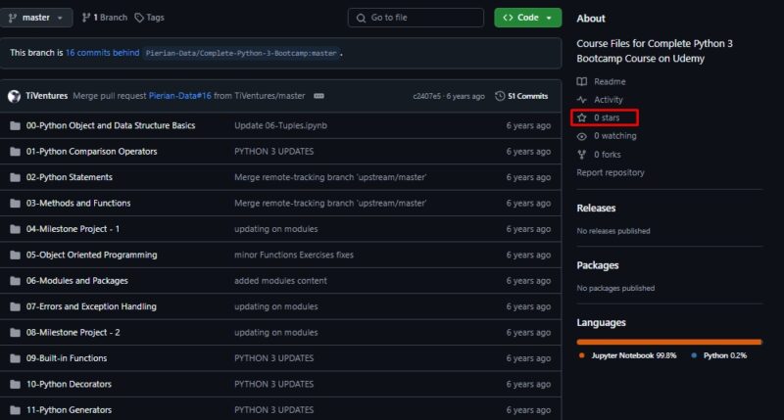
Task: Open the Releases heading link
Action: [596, 209]
